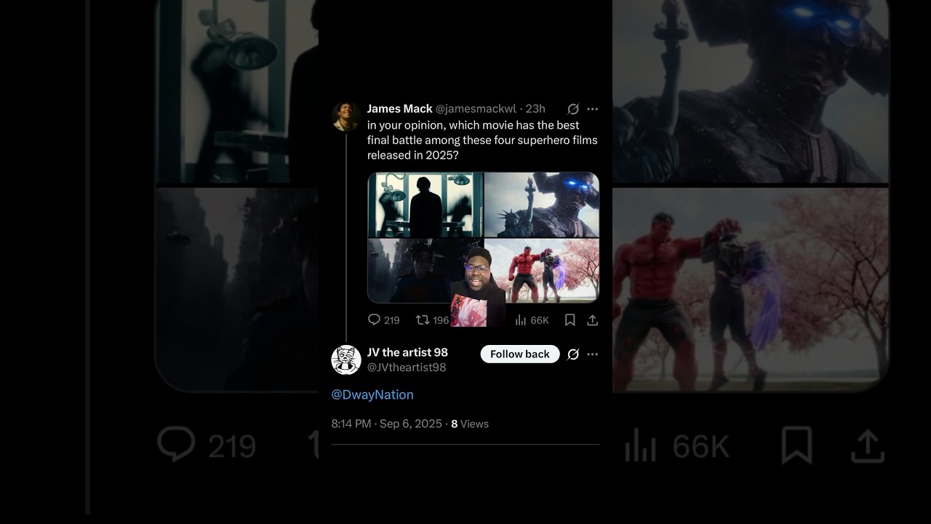
Task: Click the Grok icon on James Mack's post
Action: point(573,109)
